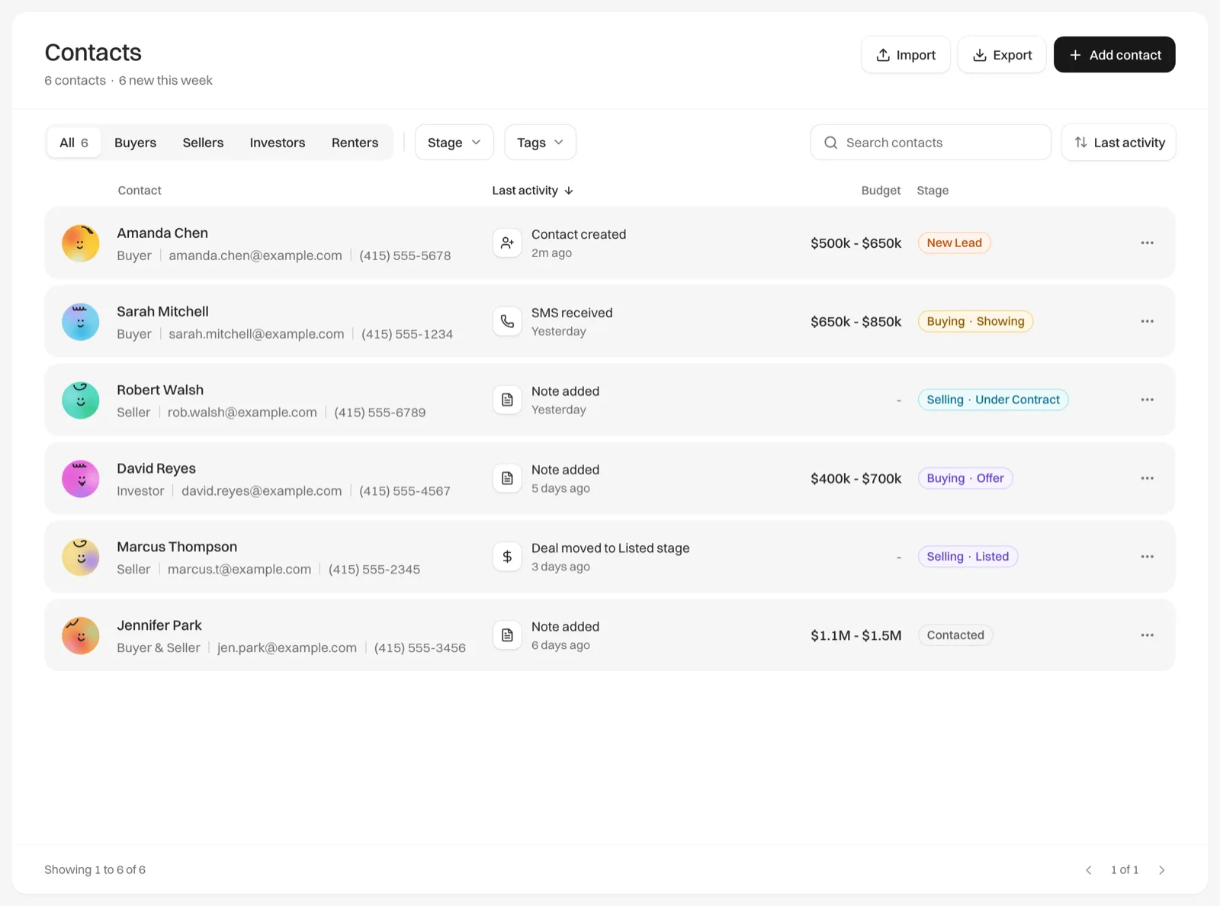This screenshot has width=1220, height=906.
Task: Select the All tab
Action: (74, 143)
